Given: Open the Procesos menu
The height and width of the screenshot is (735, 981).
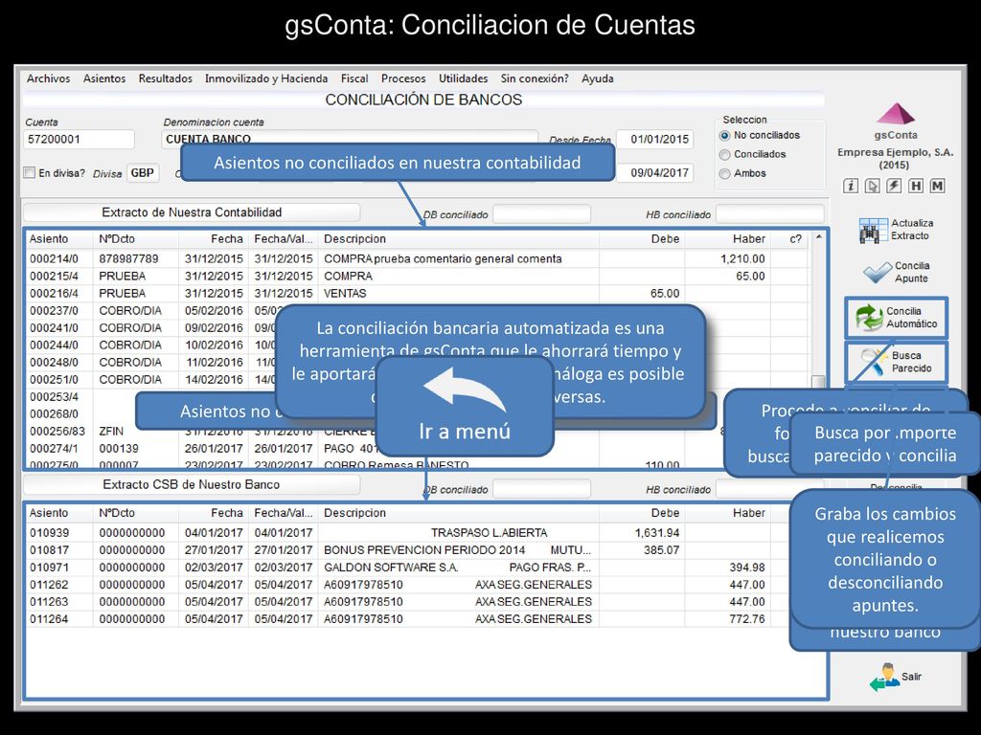Looking at the screenshot, I should (x=403, y=78).
